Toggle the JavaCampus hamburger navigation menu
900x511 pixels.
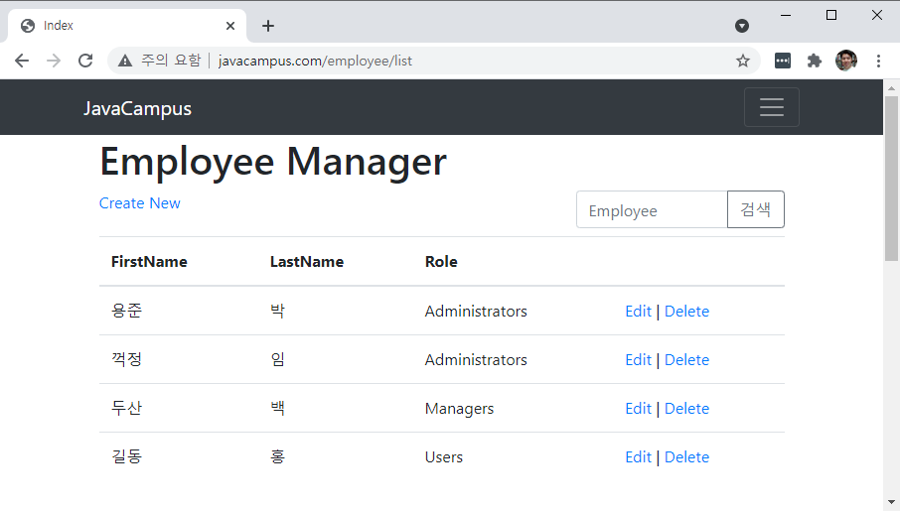pyautogui.click(x=771, y=107)
